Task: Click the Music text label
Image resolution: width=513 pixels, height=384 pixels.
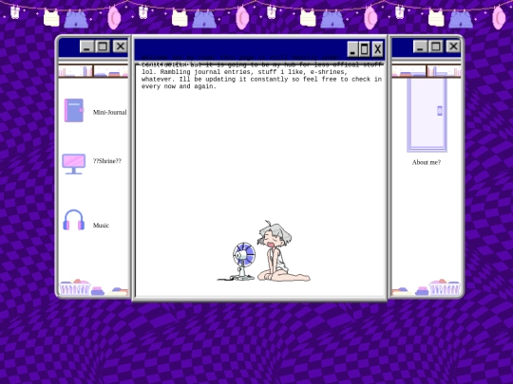Action: (x=101, y=226)
